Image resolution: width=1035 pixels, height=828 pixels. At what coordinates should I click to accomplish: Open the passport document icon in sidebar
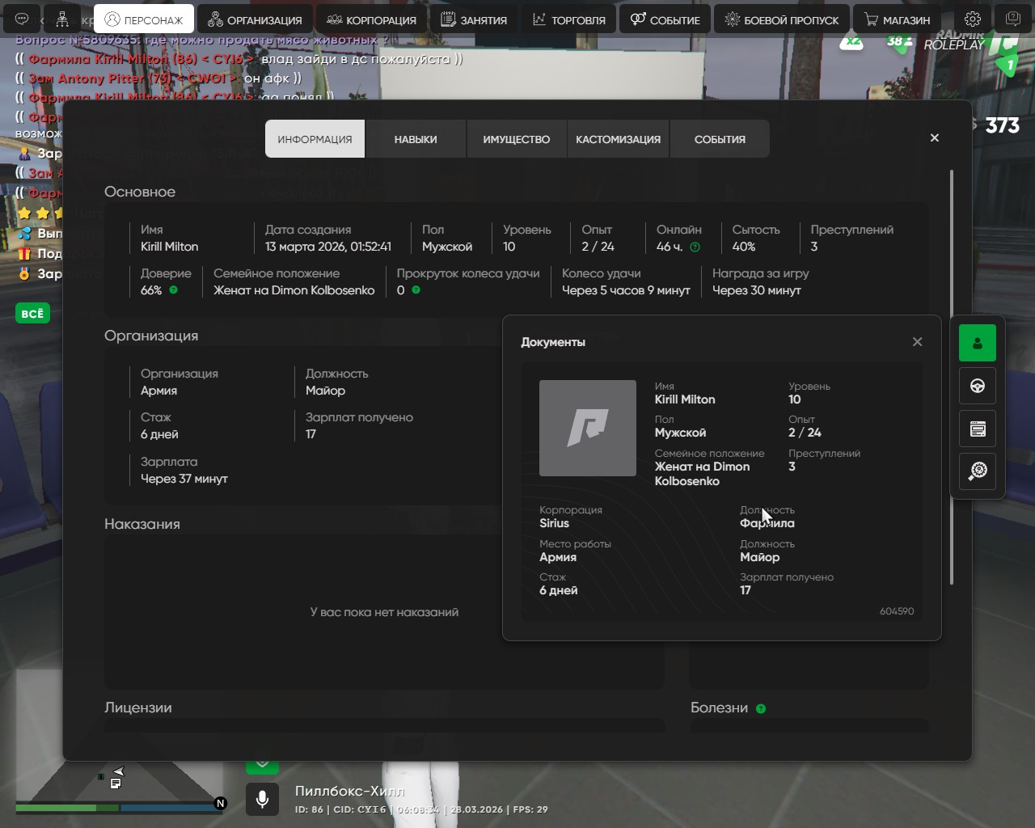pos(977,343)
